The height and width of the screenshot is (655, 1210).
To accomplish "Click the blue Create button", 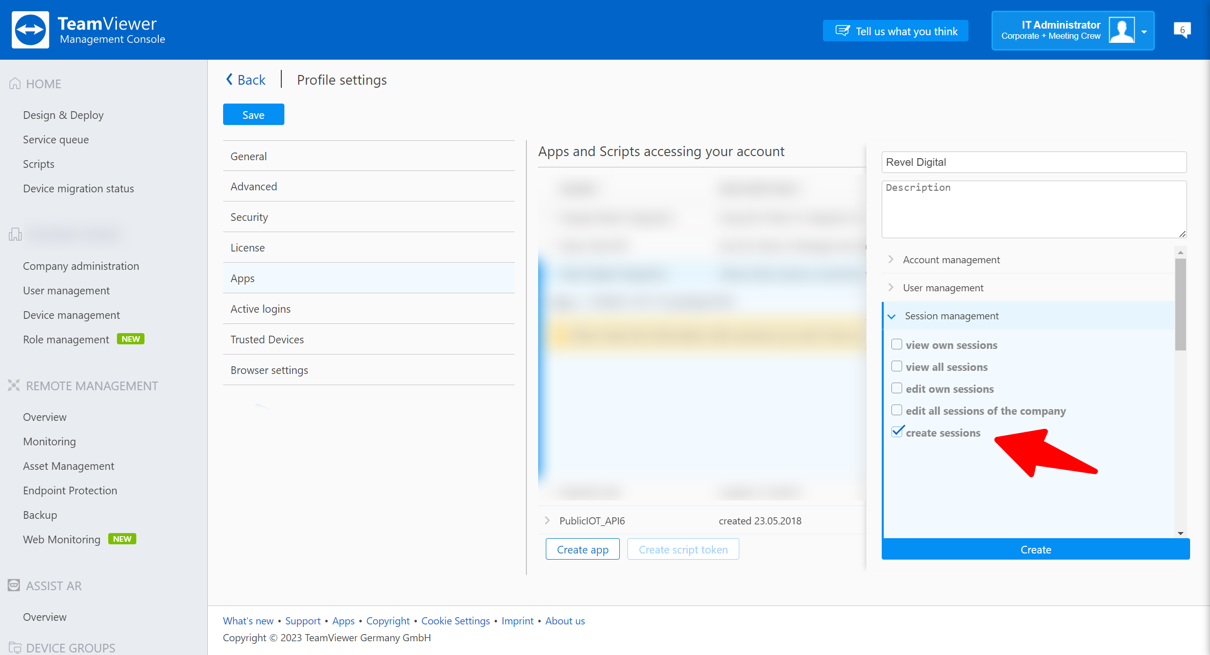I will click(1035, 549).
